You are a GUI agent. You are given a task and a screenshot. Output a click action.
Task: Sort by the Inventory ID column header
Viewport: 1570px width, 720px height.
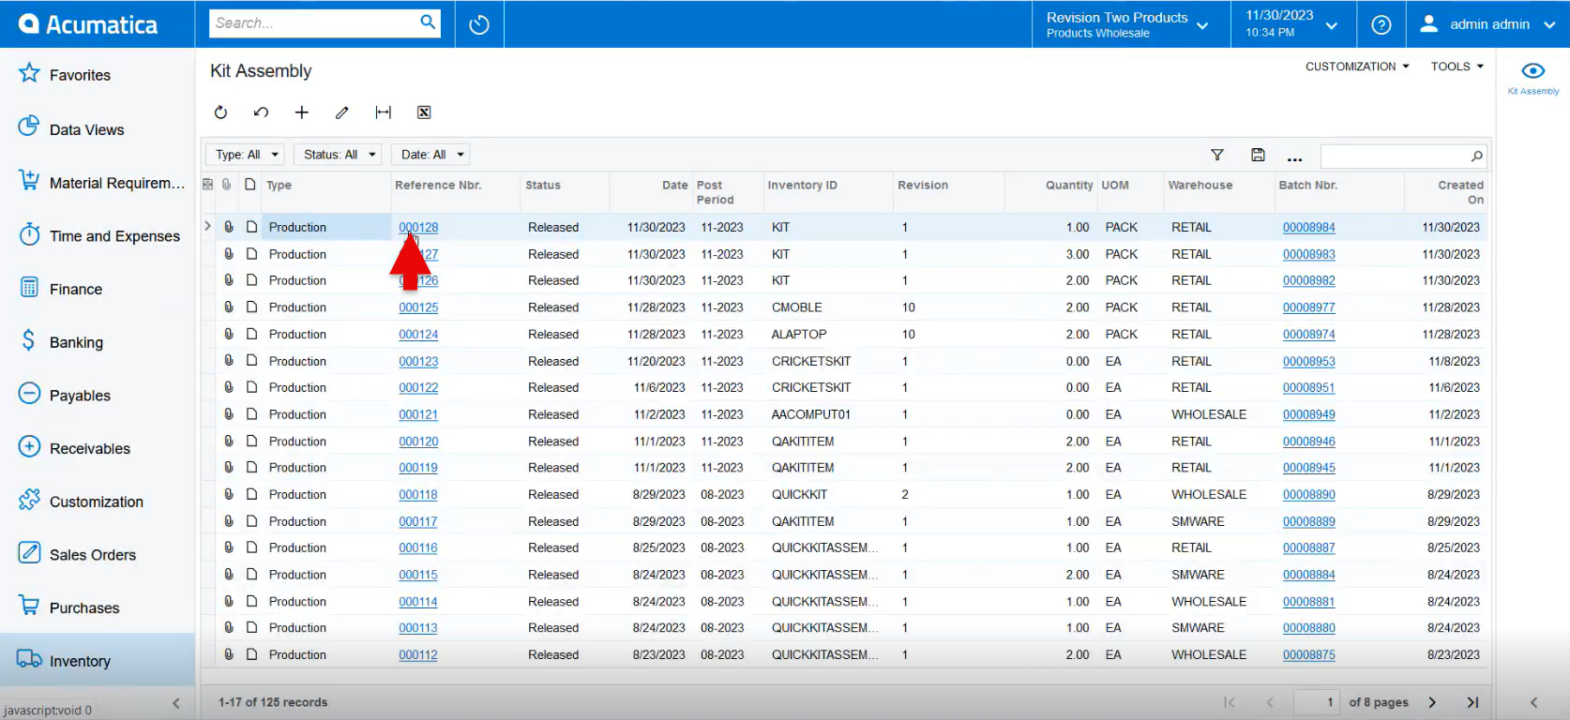(x=828, y=191)
